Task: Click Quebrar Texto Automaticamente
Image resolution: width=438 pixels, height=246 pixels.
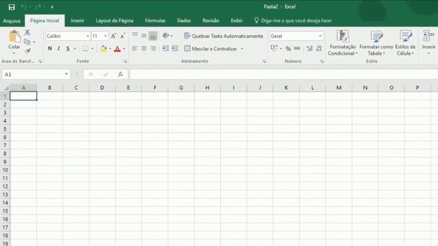Action: (224, 36)
